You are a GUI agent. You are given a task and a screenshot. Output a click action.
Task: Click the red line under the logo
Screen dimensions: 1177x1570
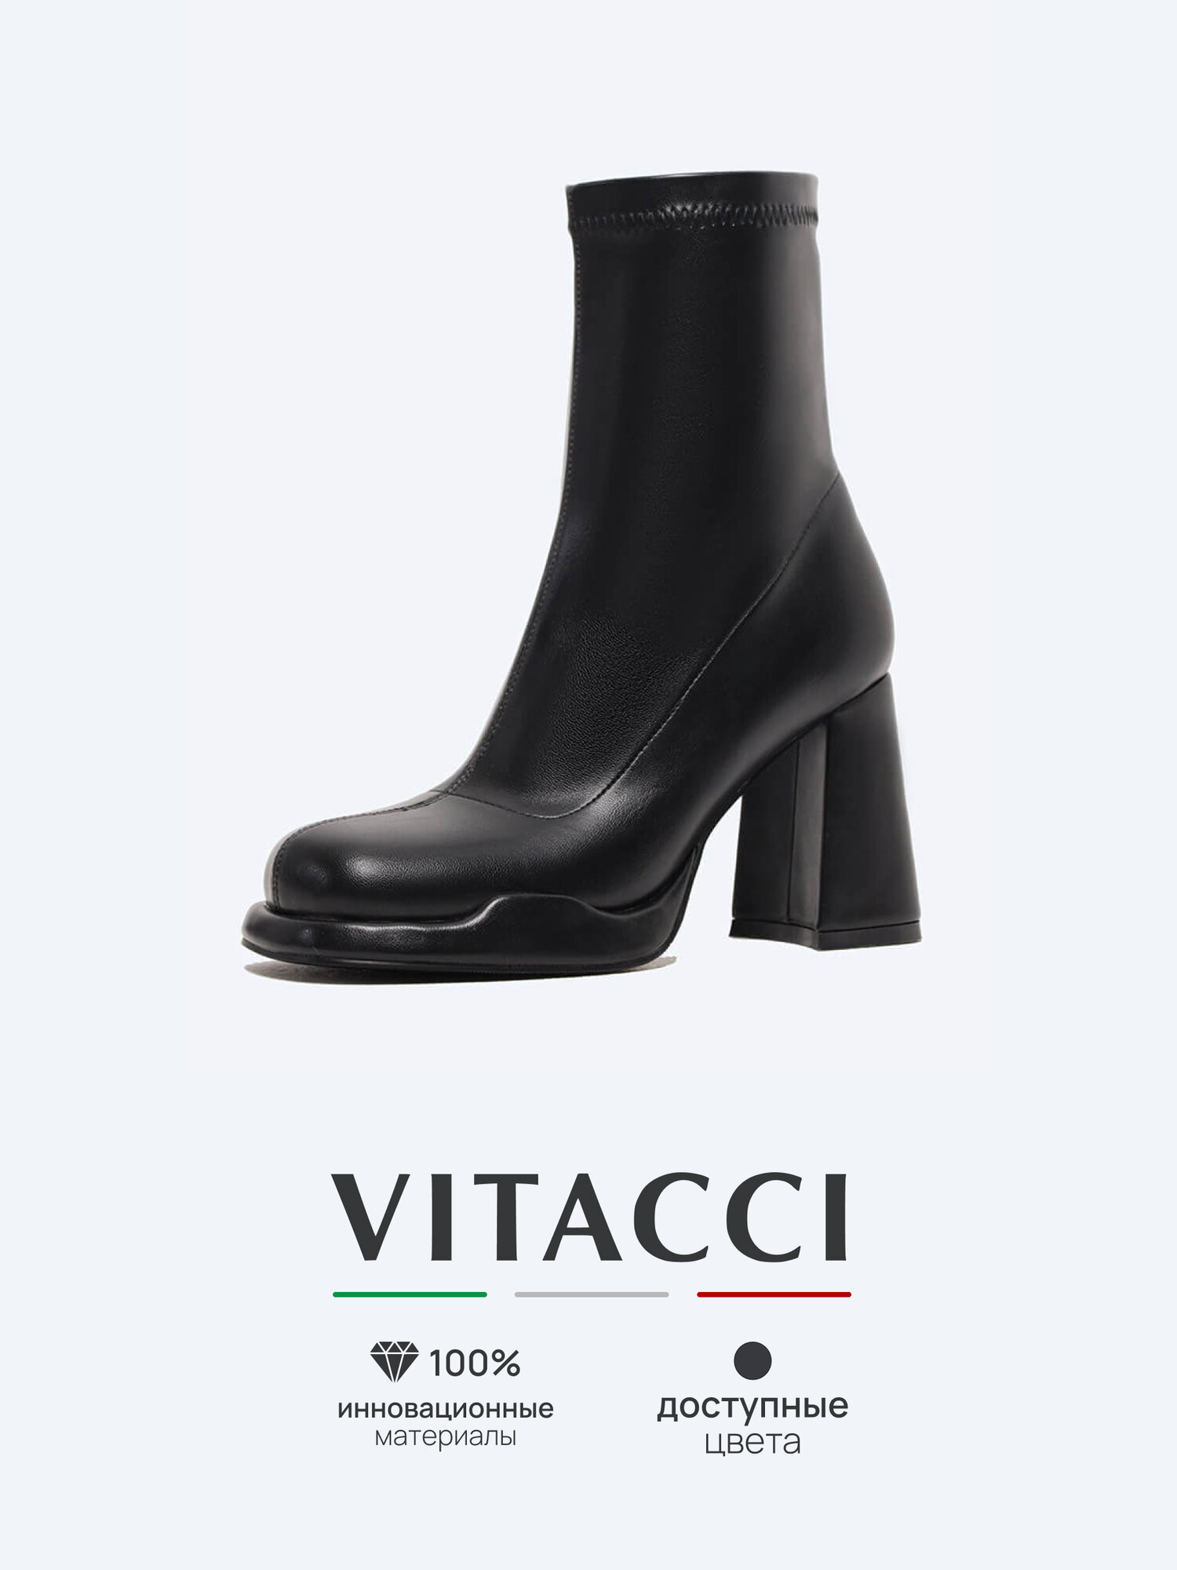click(774, 1294)
